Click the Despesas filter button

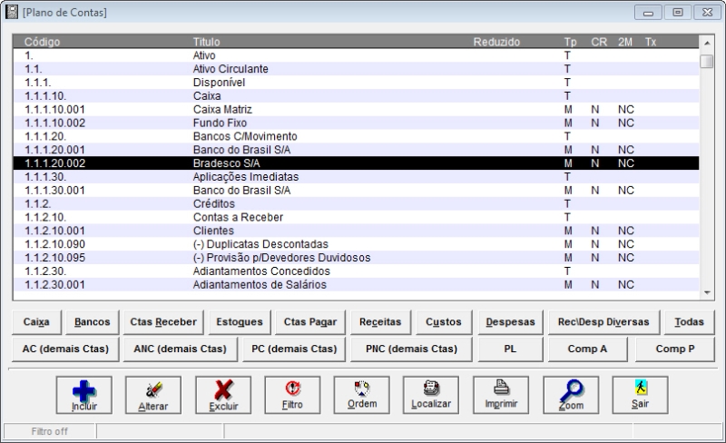click(510, 322)
